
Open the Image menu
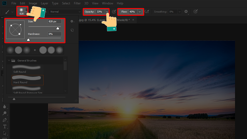(33, 3)
